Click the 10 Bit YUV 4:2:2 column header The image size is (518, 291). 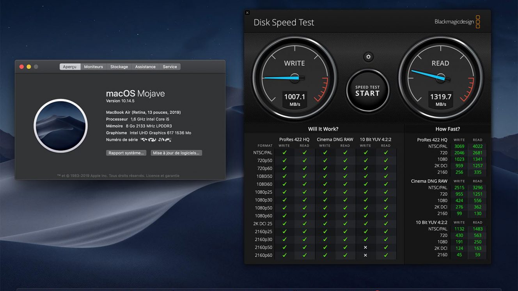click(x=375, y=139)
